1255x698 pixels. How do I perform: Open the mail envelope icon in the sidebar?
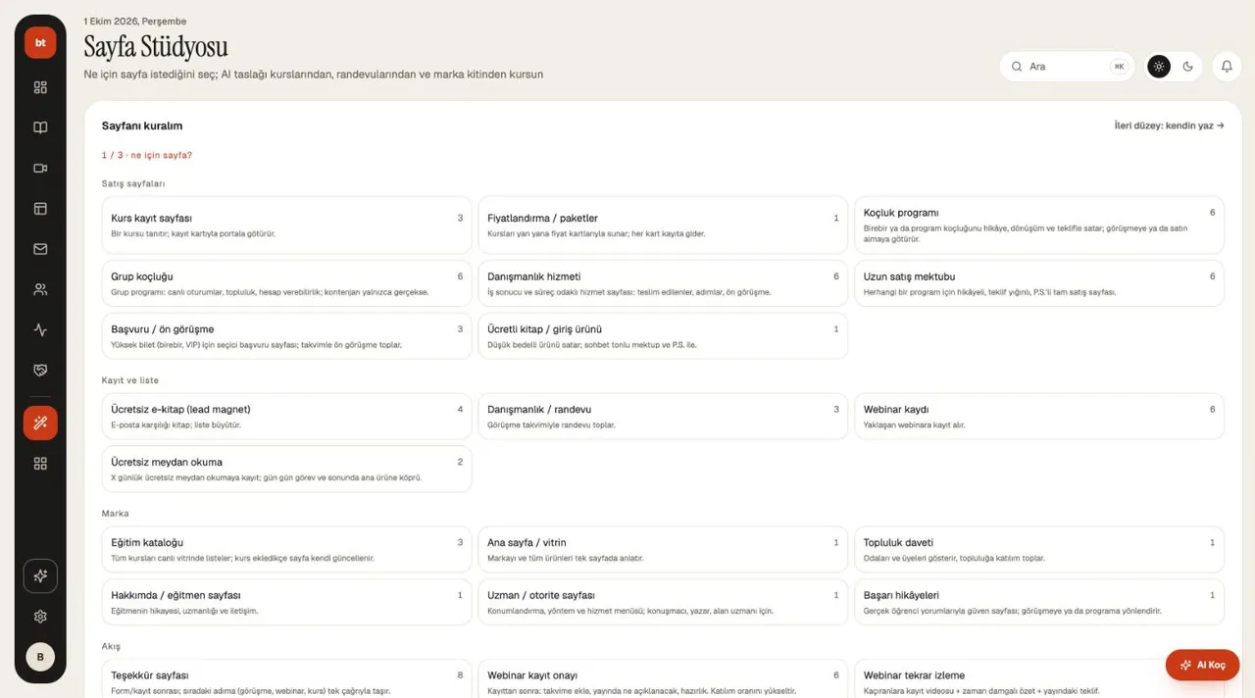pos(40,249)
